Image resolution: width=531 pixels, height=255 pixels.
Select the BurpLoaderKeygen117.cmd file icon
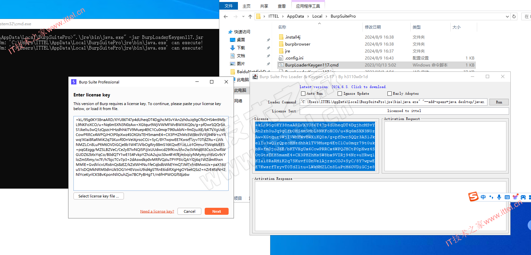click(x=281, y=65)
